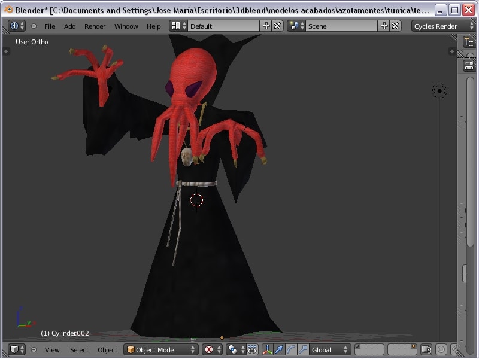479x359 pixels.
Task: Select the rotate manipulator arc icon
Action: pyautogui.click(x=291, y=349)
